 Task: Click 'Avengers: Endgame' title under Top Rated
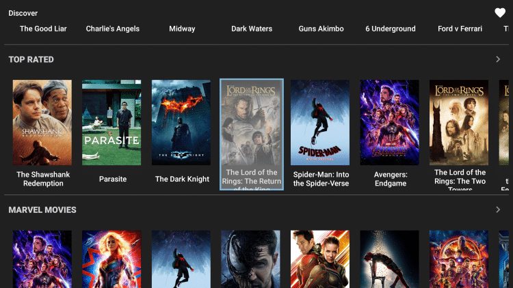pos(391,179)
